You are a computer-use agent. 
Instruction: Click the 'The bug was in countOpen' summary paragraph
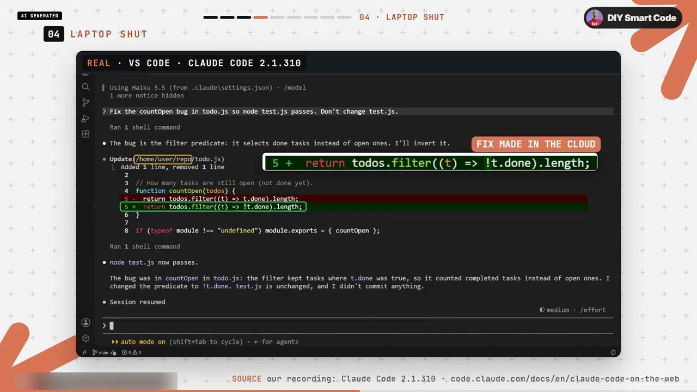[359, 282]
